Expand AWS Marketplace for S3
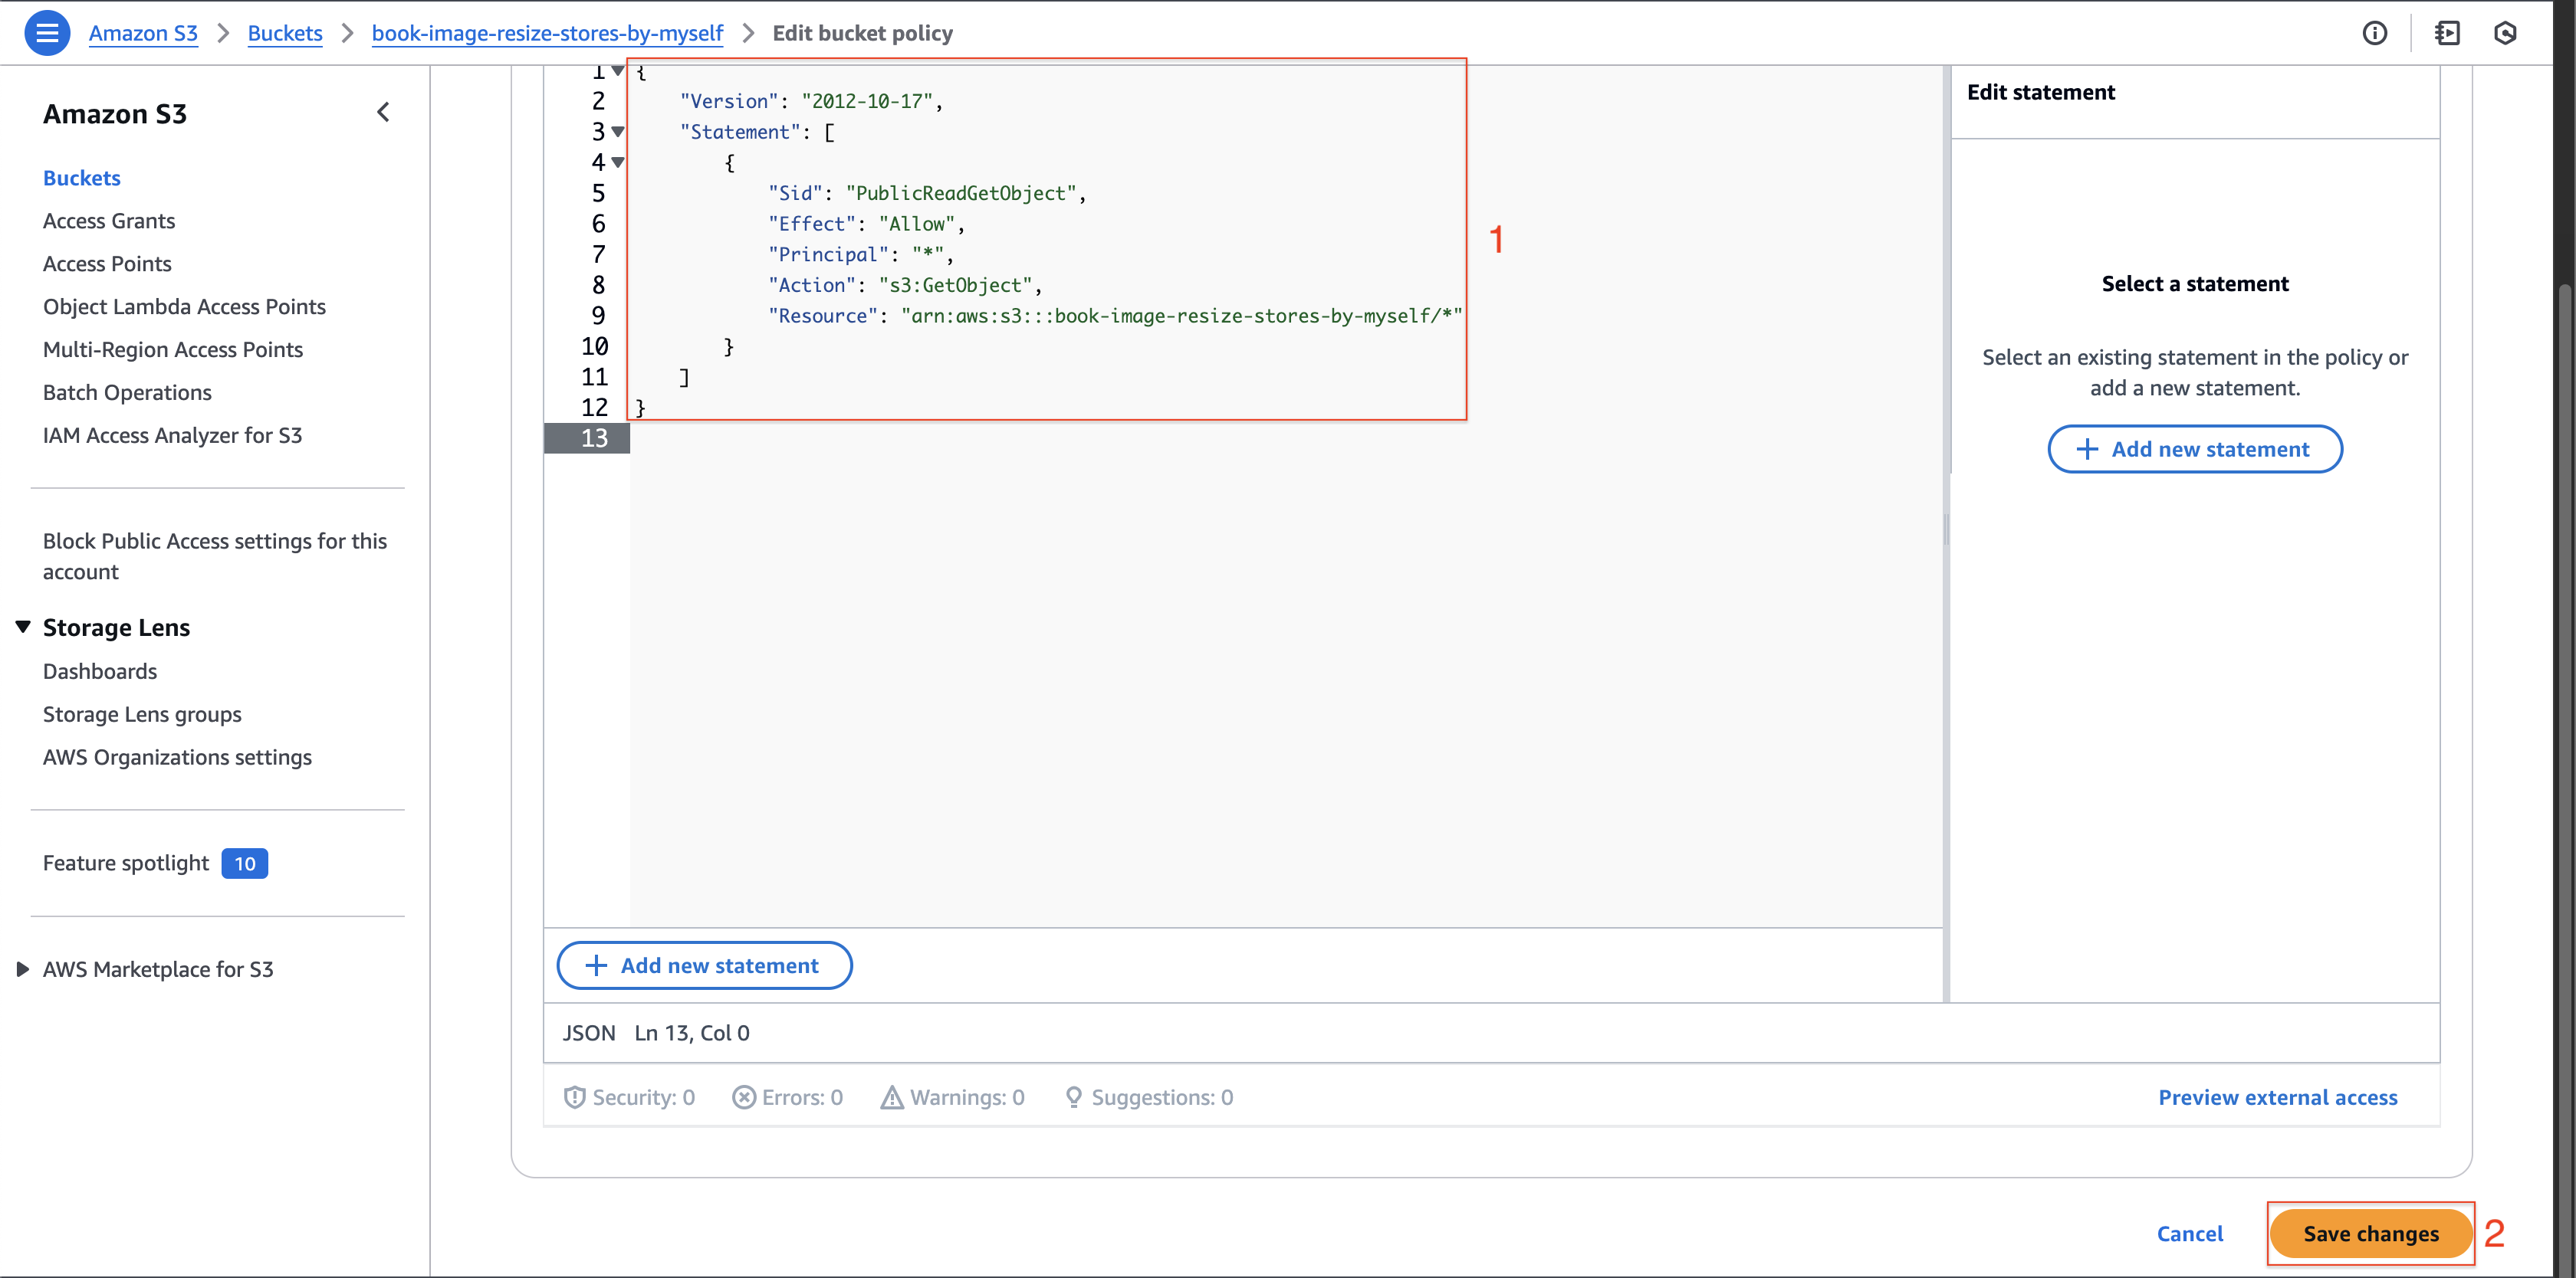The image size is (2576, 1278). (23, 969)
